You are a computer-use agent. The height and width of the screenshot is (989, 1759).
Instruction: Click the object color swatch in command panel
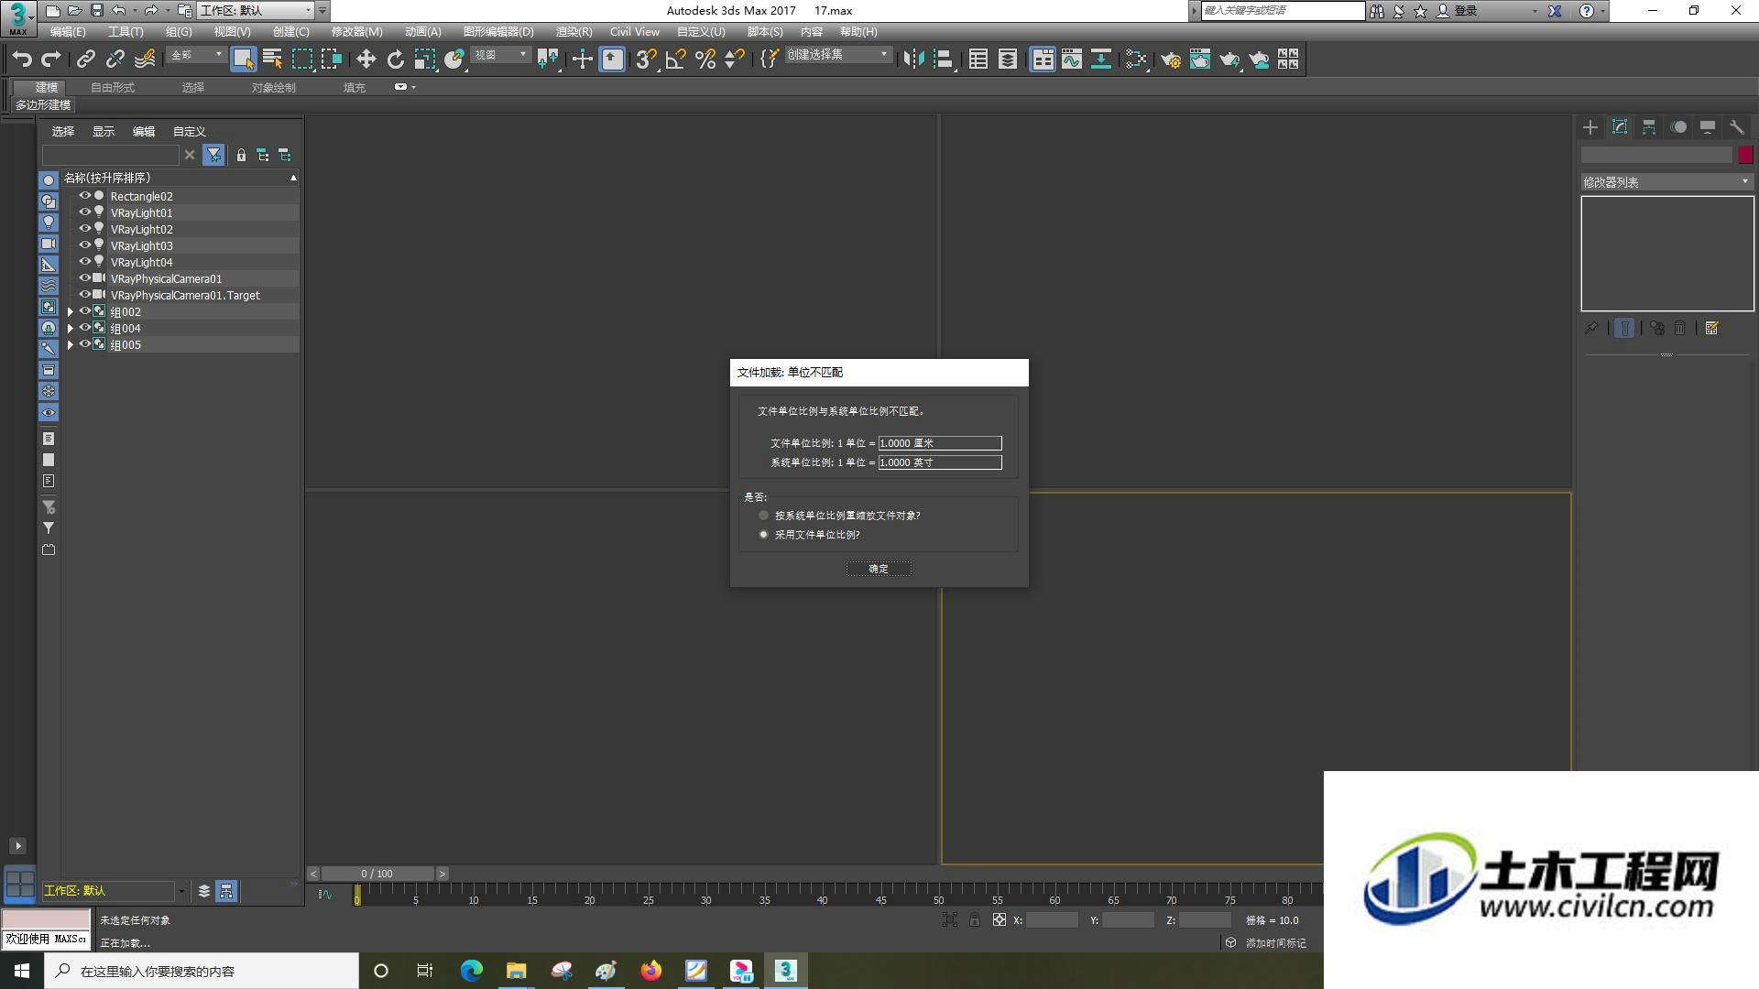click(1745, 156)
